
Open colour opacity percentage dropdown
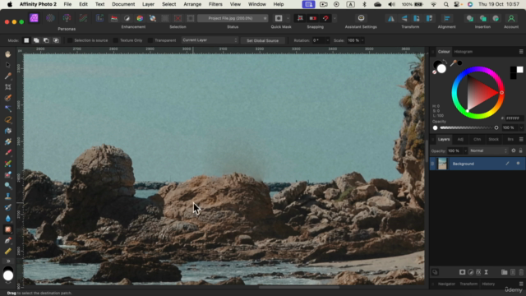(x=521, y=128)
